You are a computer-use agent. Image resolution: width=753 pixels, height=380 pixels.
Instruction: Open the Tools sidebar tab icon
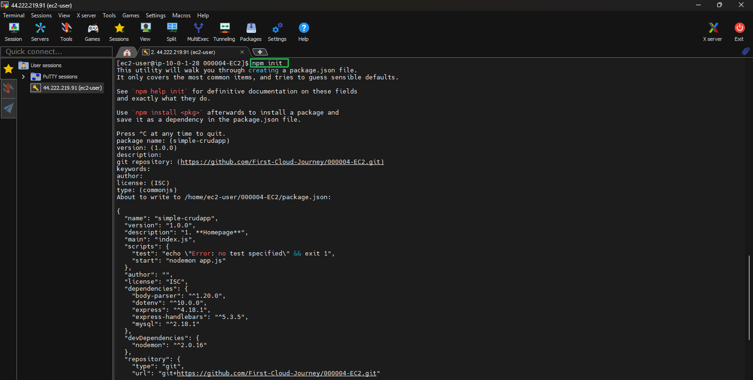[8, 88]
